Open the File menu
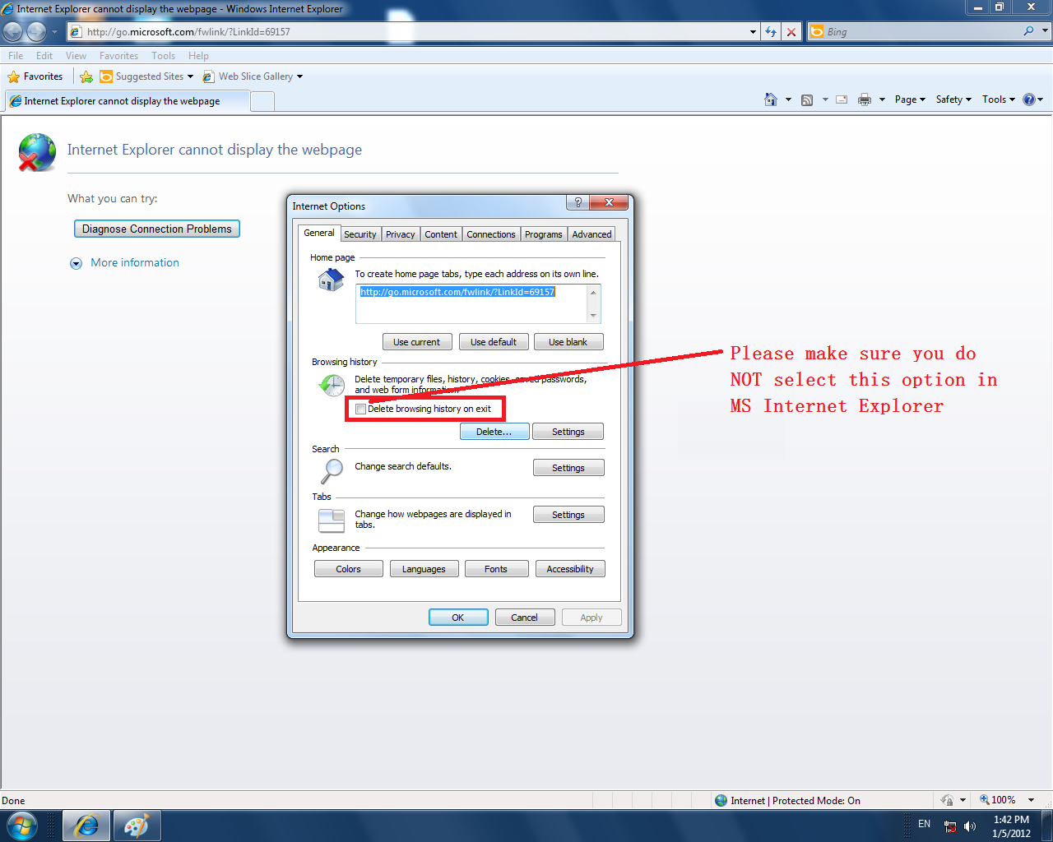1053x842 pixels. tap(16, 56)
